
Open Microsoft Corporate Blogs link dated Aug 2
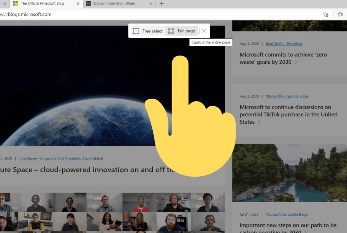(x=287, y=96)
